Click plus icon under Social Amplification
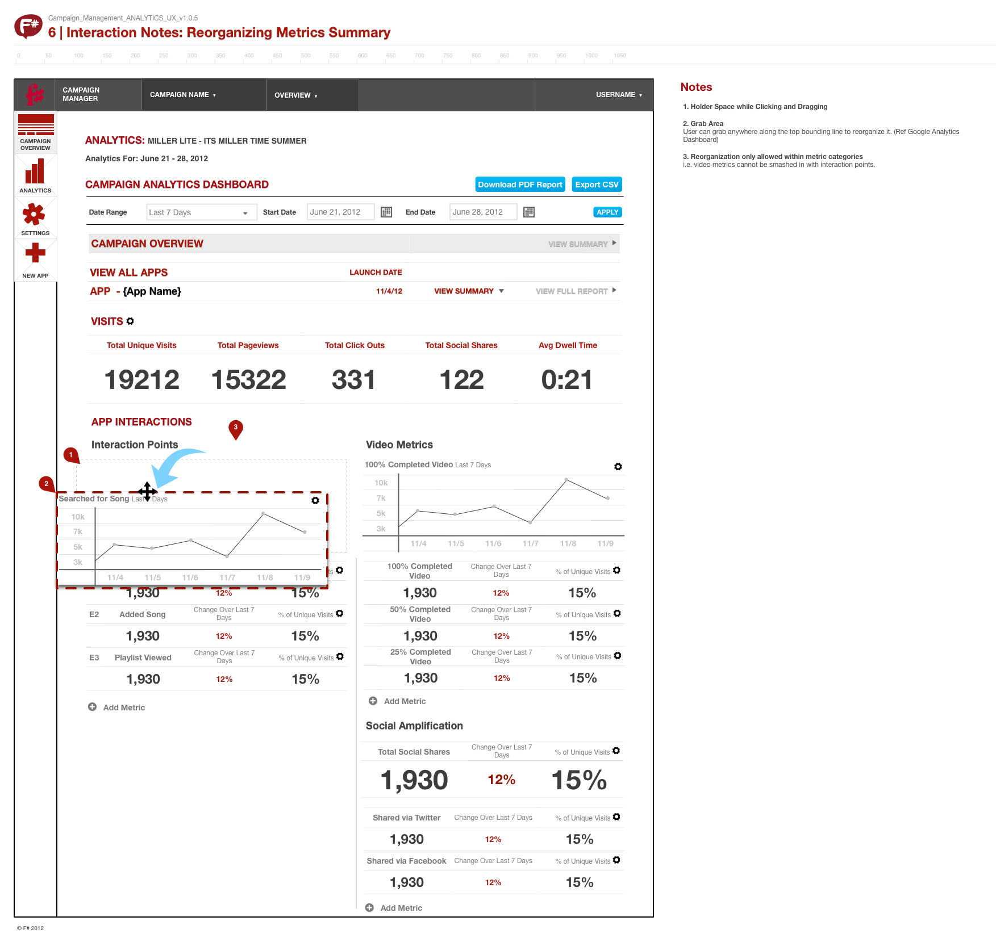The width and height of the screenshot is (996, 942). (x=369, y=907)
